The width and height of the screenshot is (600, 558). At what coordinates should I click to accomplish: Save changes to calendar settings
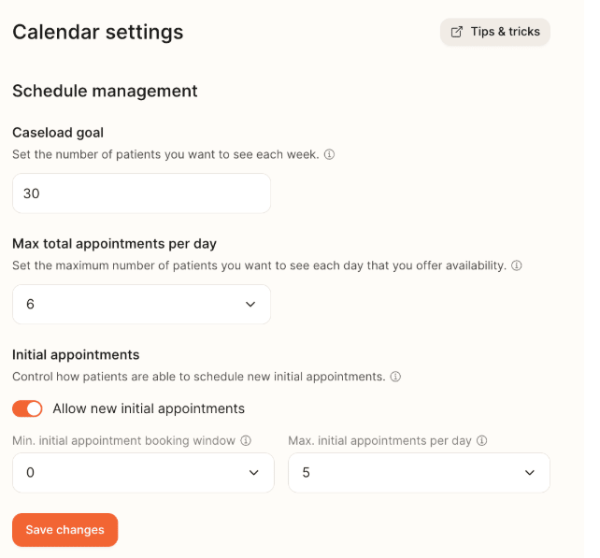tap(65, 530)
